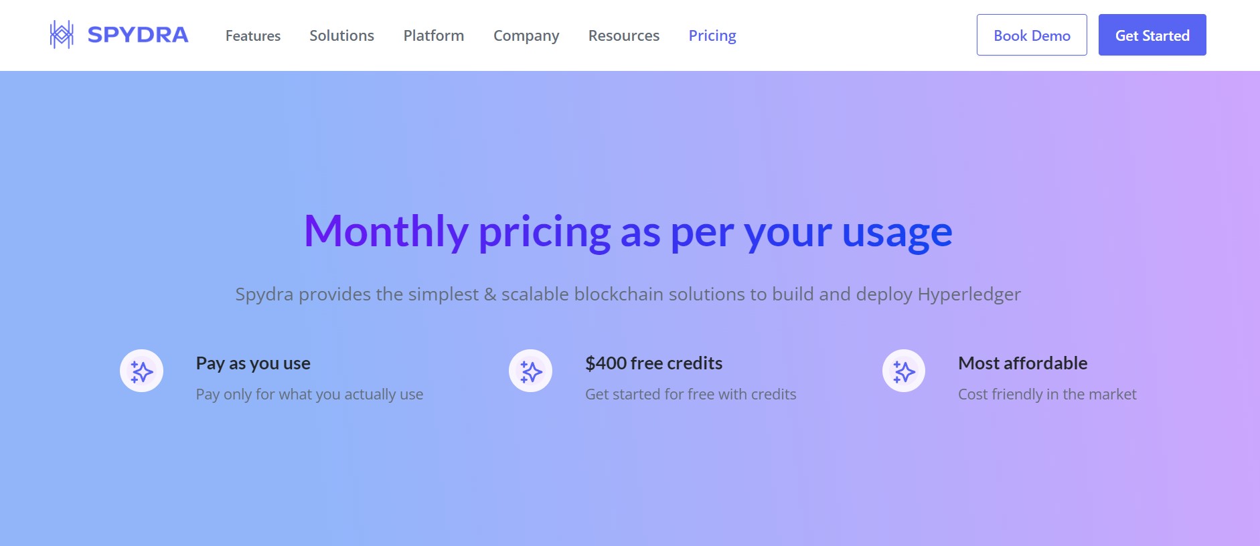Select the $400 free credits heading
1260x546 pixels.
click(x=653, y=363)
